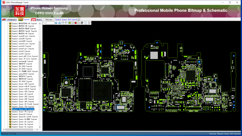
Task: Open huawei honor 8x-MAX layout item
Action: [x=25, y=119]
